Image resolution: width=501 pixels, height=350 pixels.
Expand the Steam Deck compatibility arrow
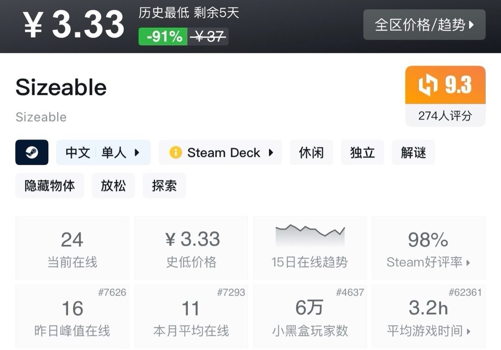(271, 153)
